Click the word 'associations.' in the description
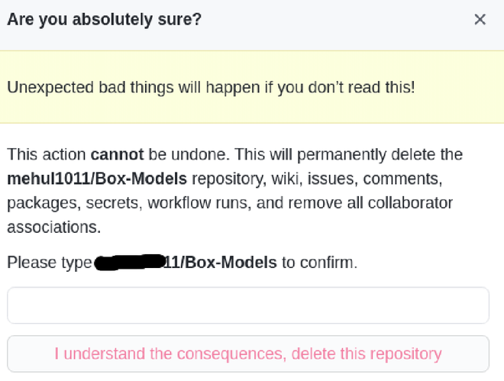This screenshot has width=504, height=381. pos(53,228)
